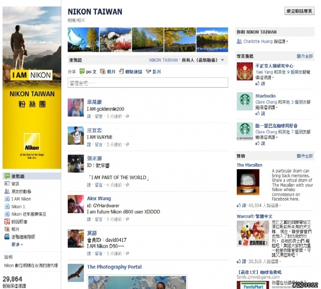This screenshot has width=321, height=289.
Task: Open the 資訊 info icon in sidebar
Action: pyautogui.click(x=7, y=184)
